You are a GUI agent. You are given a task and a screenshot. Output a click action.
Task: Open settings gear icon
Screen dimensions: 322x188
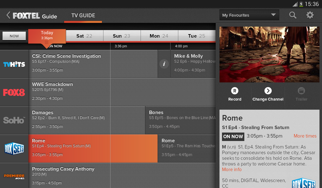pos(310,15)
